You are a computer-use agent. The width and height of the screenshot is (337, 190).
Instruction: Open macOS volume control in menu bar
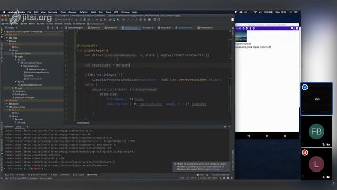[260, 12]
